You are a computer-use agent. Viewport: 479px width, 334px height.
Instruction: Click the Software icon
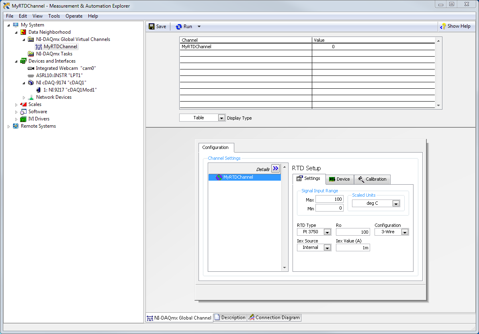23,112
